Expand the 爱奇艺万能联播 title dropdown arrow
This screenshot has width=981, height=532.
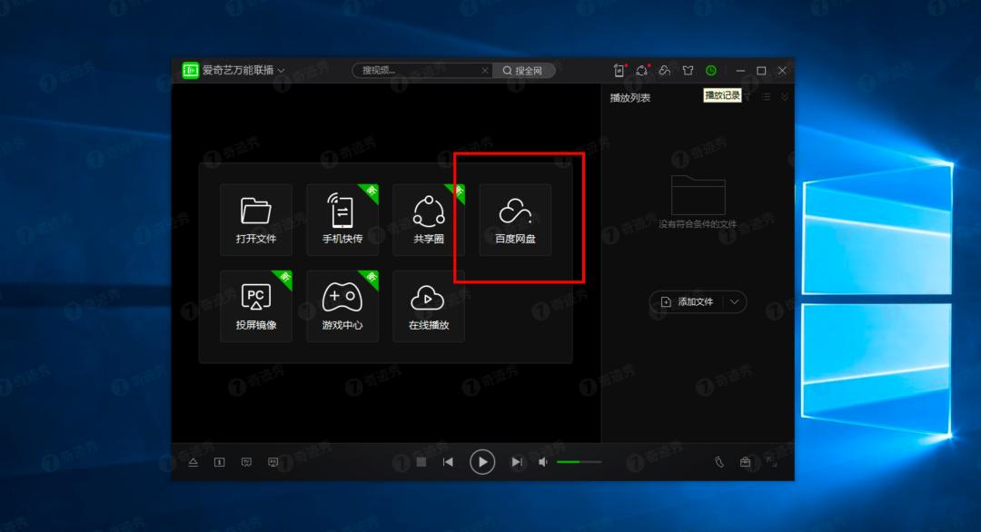click(282, 71)
